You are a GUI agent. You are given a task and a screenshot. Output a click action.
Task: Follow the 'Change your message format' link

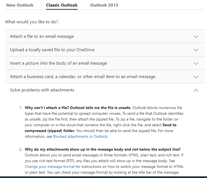point(50,166)
